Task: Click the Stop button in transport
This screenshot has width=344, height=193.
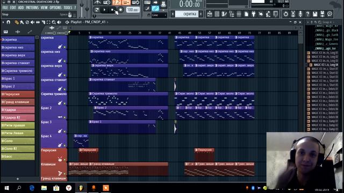Action: (x=112, y=10)
